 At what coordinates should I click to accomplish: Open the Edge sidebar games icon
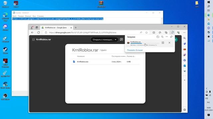click(x=184, y=55)
